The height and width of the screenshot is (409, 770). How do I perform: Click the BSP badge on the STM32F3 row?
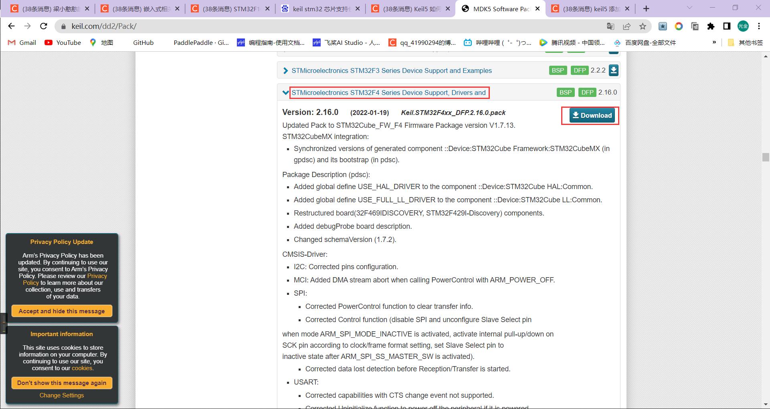[x=558, y=71]
